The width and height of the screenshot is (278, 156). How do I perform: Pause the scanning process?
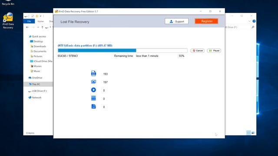click(x=214, y=51)
